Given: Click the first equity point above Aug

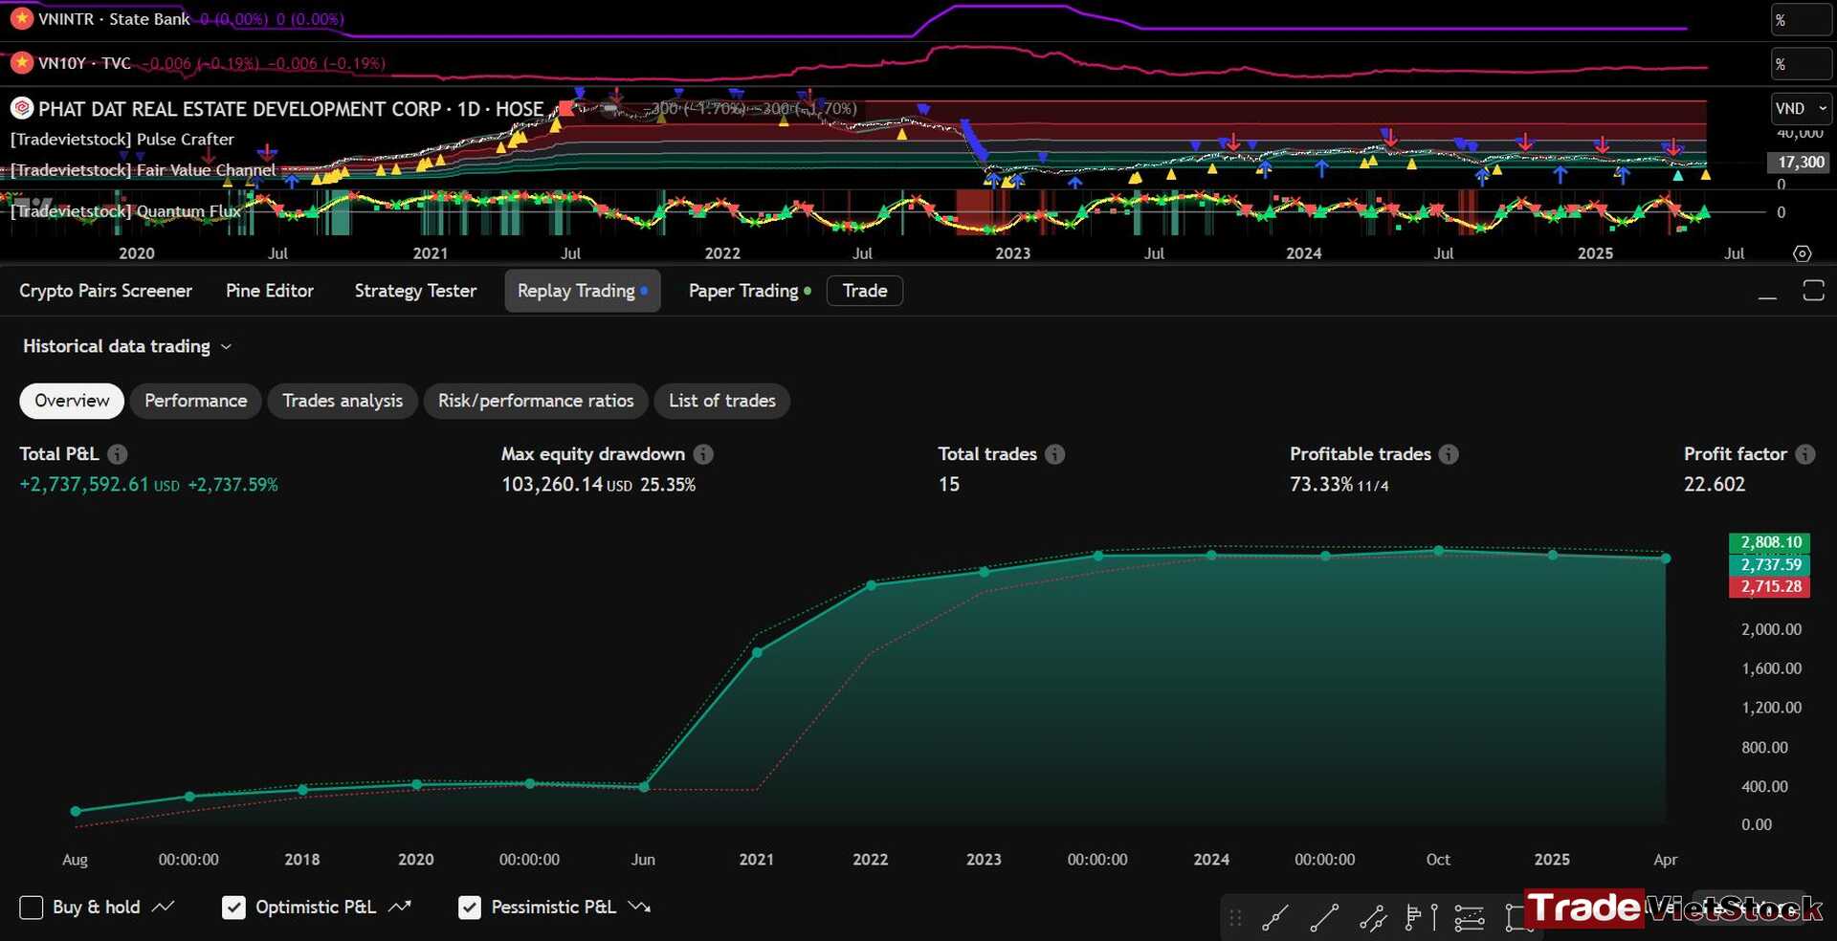Looking at the screenshot, I should point(76,811).
